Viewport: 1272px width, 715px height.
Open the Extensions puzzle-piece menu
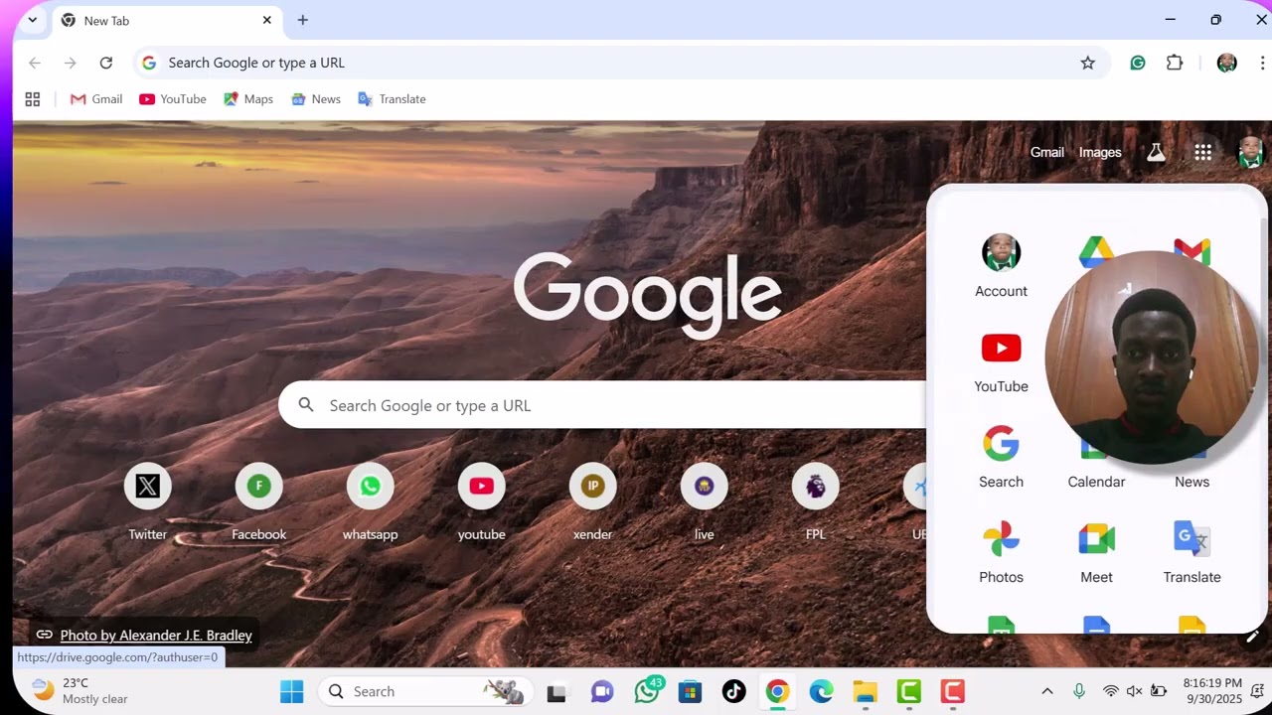1175,63
